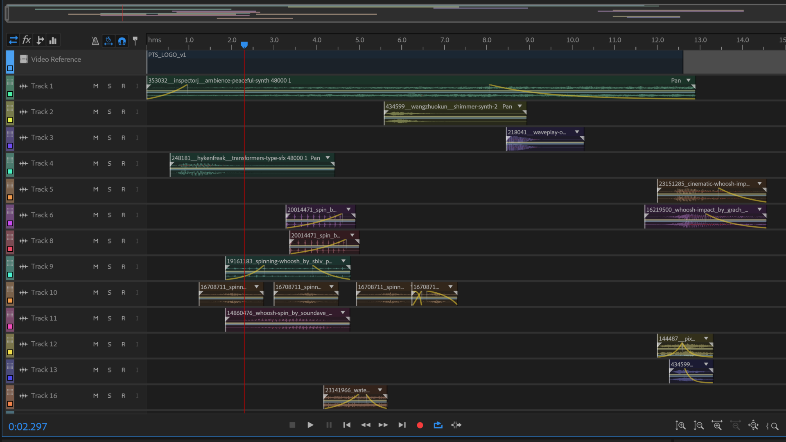Screen dimensions: 786x442
Task: Open dropdown on cinematic-whoosh-imp clip
Action: click(x=759, y=184)
